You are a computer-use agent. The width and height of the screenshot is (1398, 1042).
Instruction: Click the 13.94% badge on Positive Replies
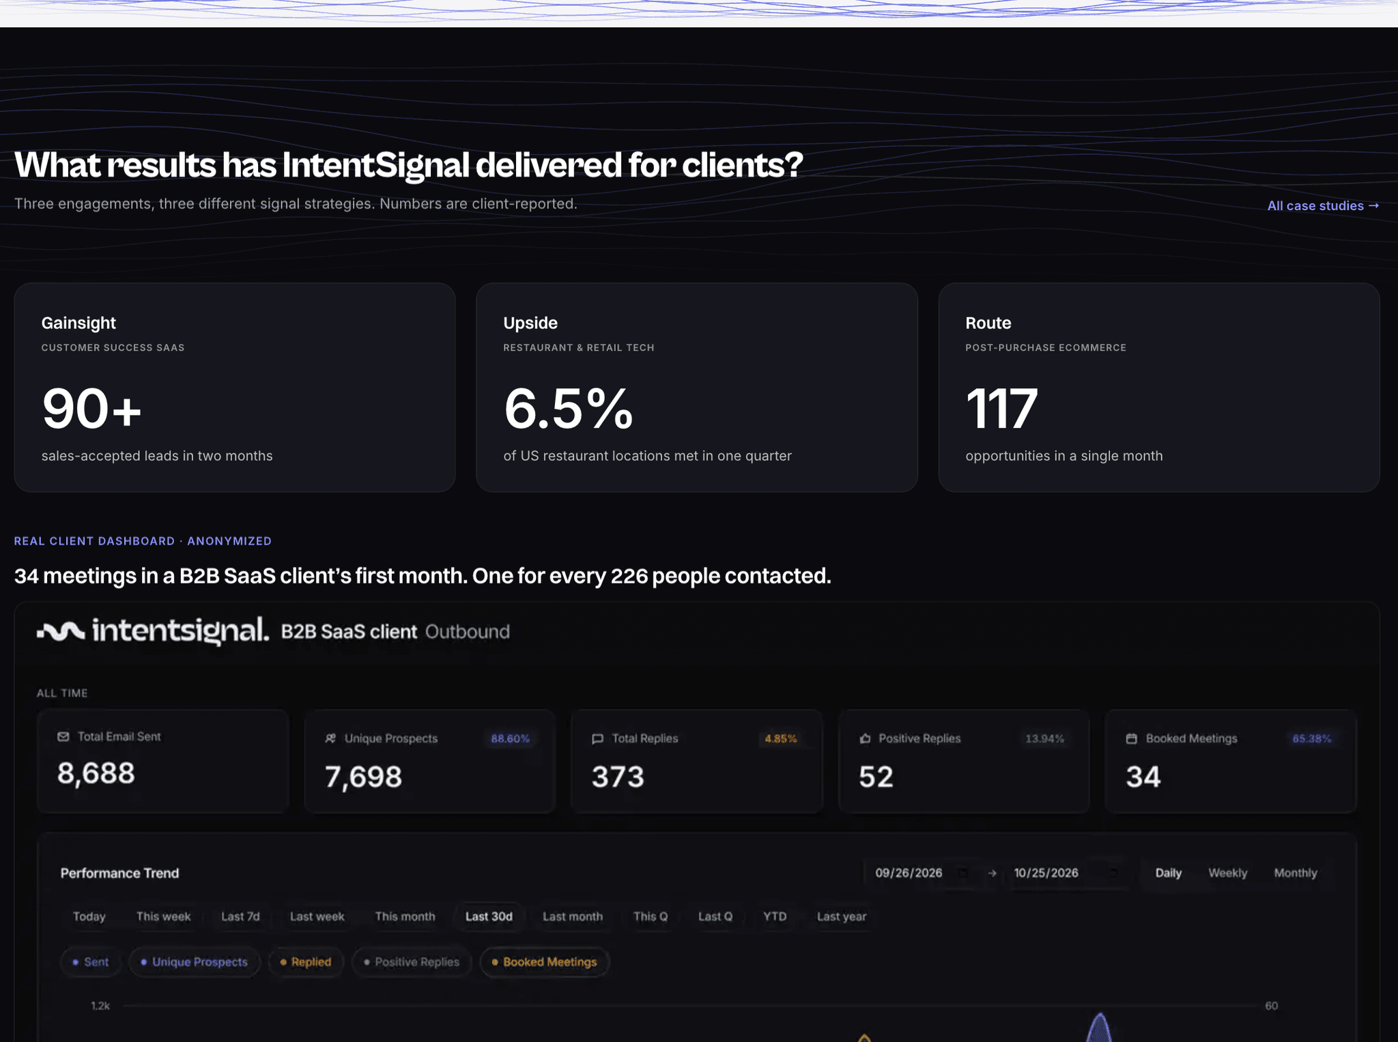tap(1044, 738)
